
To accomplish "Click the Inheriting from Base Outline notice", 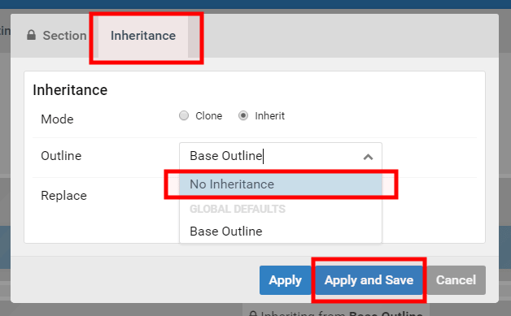I will tap(336, 311).
